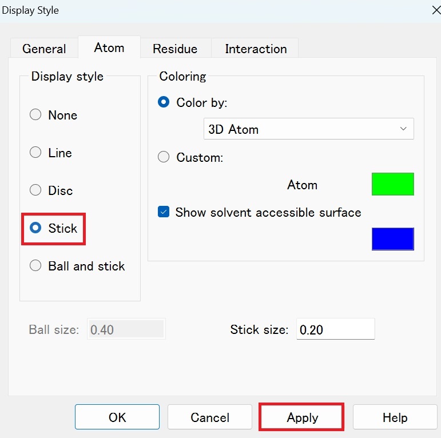Select the Stick radio button
441x438 pixels.
(35, 228)
